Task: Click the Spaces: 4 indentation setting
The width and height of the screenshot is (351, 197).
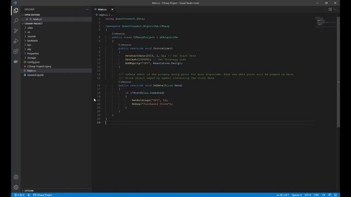Action: click(x=297, y=195)
